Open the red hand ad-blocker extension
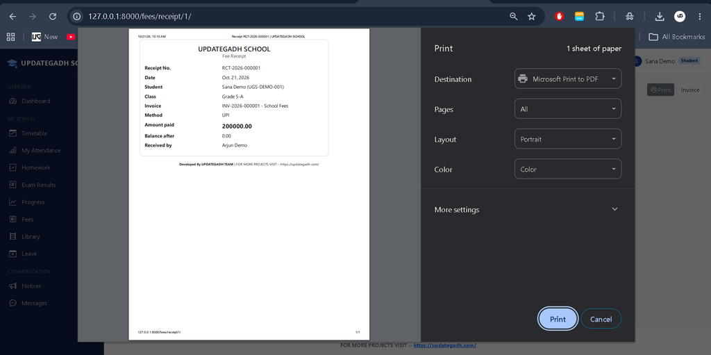 [560, 17]
